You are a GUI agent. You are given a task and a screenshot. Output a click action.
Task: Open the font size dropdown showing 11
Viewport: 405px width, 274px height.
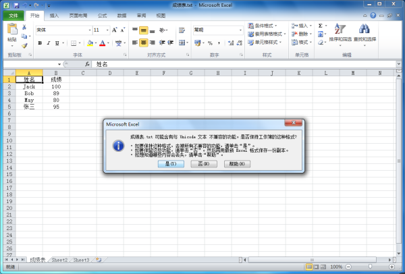107,30
